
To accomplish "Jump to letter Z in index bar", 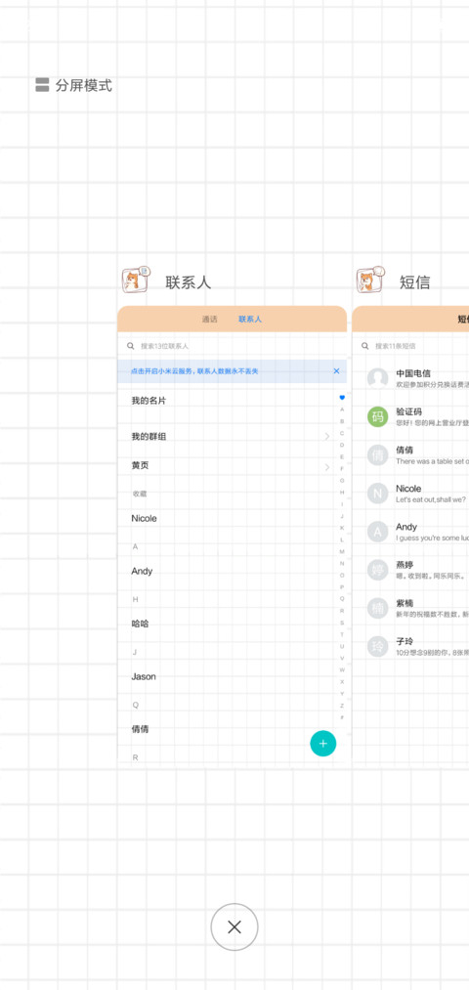I will click(342, 706).
